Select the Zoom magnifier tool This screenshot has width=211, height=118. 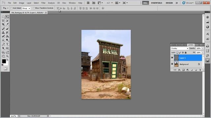coord(7,56)
